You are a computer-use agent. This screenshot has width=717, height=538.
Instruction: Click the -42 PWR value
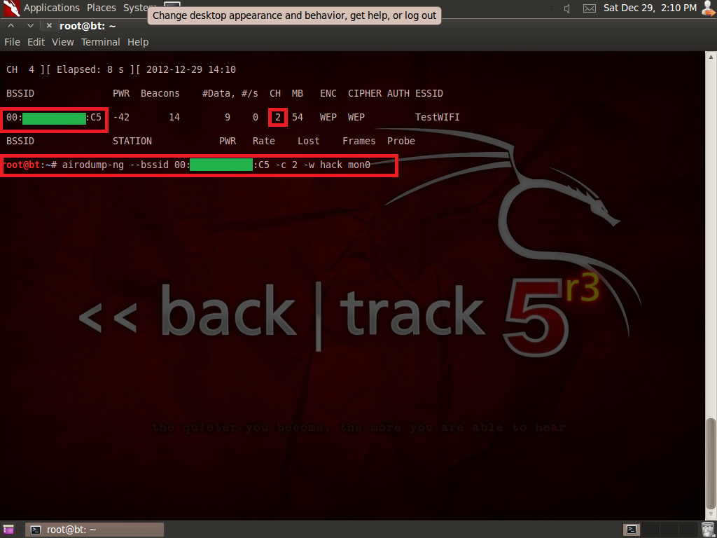pyautogui.click(x=121, y=117)
